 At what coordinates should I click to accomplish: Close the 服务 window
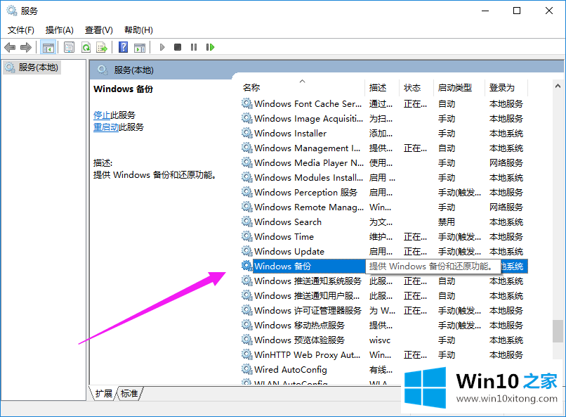(549, 11)
